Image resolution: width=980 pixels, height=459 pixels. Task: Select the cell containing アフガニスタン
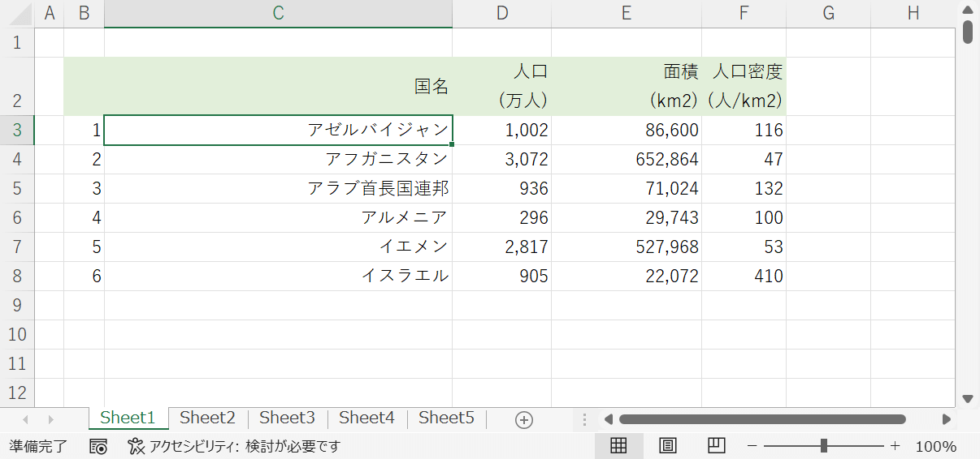point(278,159)
